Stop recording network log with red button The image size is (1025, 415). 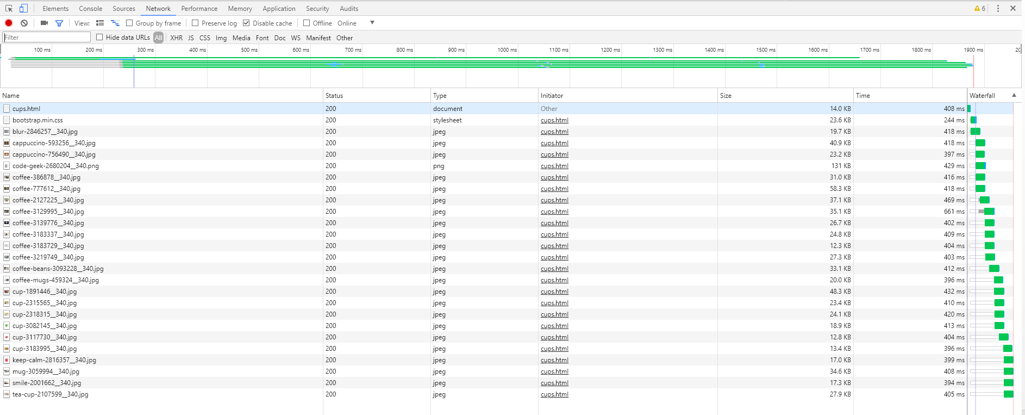9,23
